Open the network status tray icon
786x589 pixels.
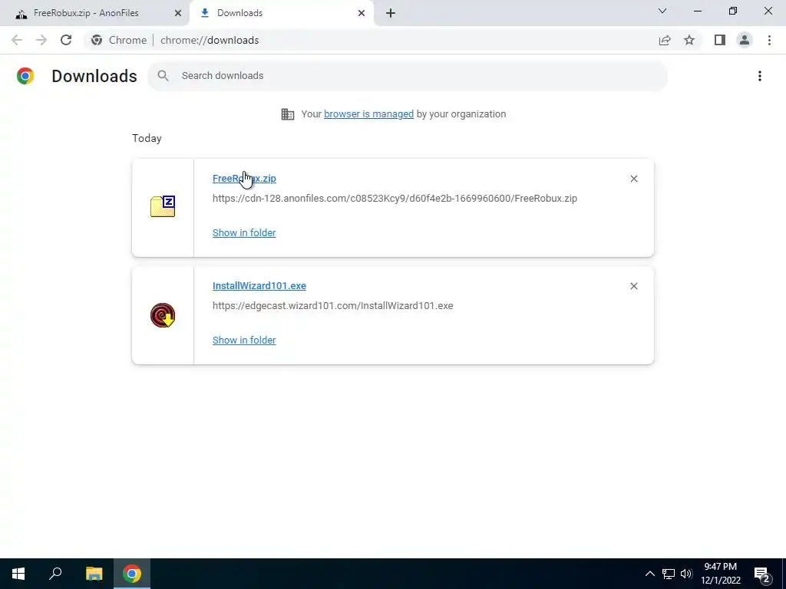[669, 574]
